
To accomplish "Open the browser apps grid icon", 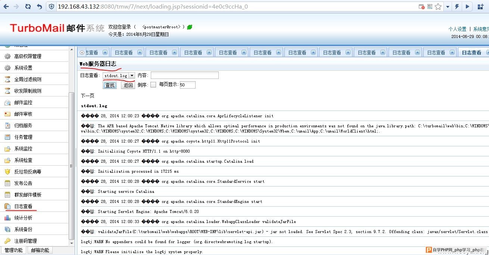I will click(481, 7).
